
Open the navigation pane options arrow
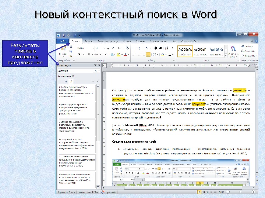point(95,65)
